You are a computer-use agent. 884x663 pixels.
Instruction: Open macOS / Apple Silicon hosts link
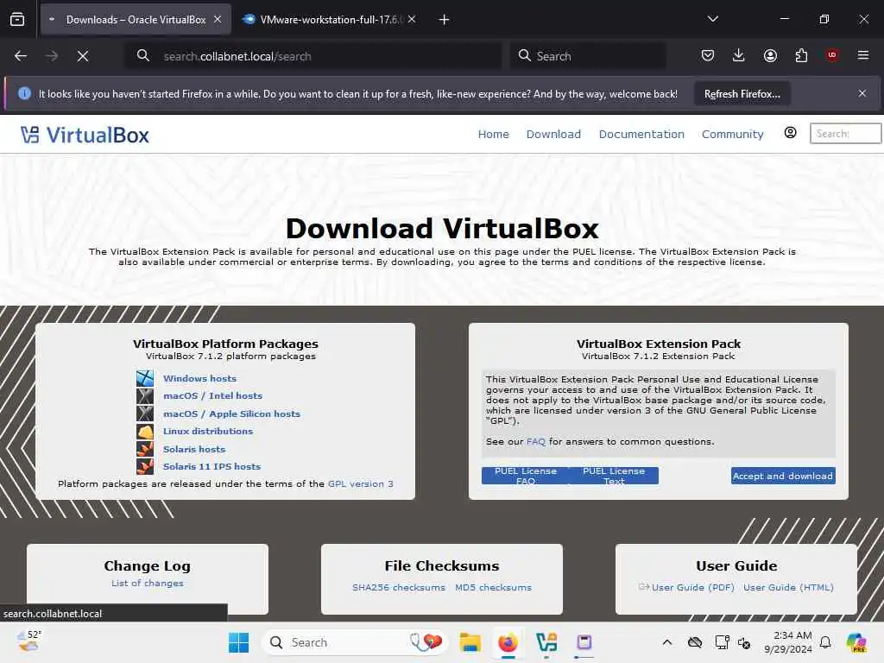231,414
